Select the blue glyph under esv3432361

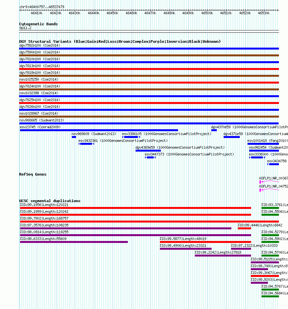click(x=86, y=144)
